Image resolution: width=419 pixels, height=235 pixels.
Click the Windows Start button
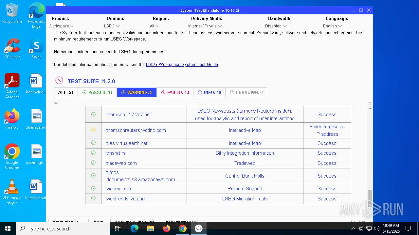coord(8,228)
